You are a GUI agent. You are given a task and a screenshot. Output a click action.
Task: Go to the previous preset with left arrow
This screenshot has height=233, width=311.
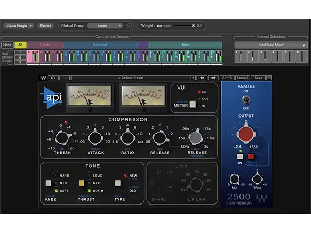point(203,78)
